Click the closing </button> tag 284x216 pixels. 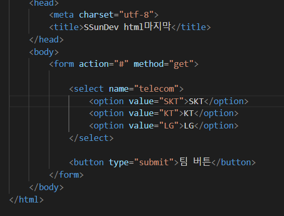(234, 162)
